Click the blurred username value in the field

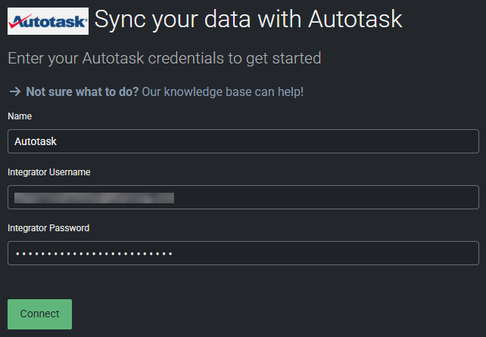(x=94, y=198)
